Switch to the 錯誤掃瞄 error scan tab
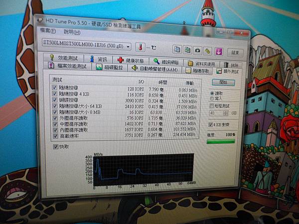The height and width of the screenshot is (224, 299). [166, 62]
